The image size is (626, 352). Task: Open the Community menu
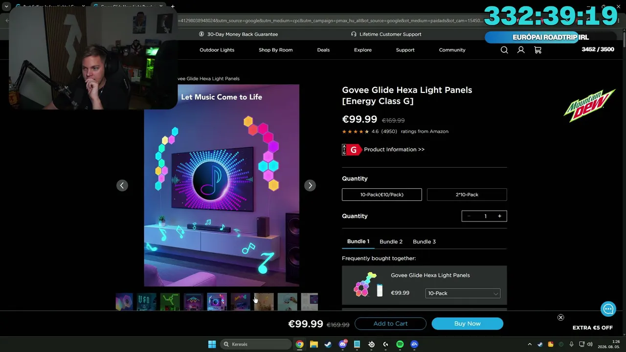452,50
